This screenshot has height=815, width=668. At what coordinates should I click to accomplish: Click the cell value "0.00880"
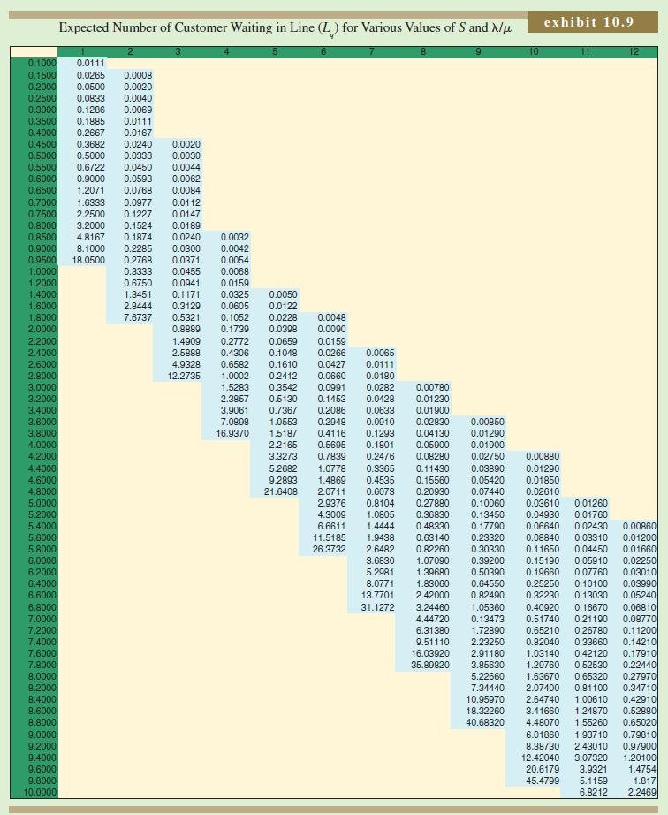543,456
